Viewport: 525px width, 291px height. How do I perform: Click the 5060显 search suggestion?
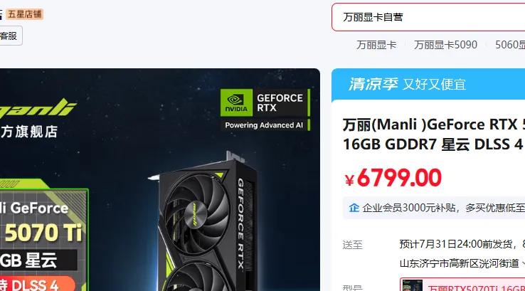coord(510,45)
